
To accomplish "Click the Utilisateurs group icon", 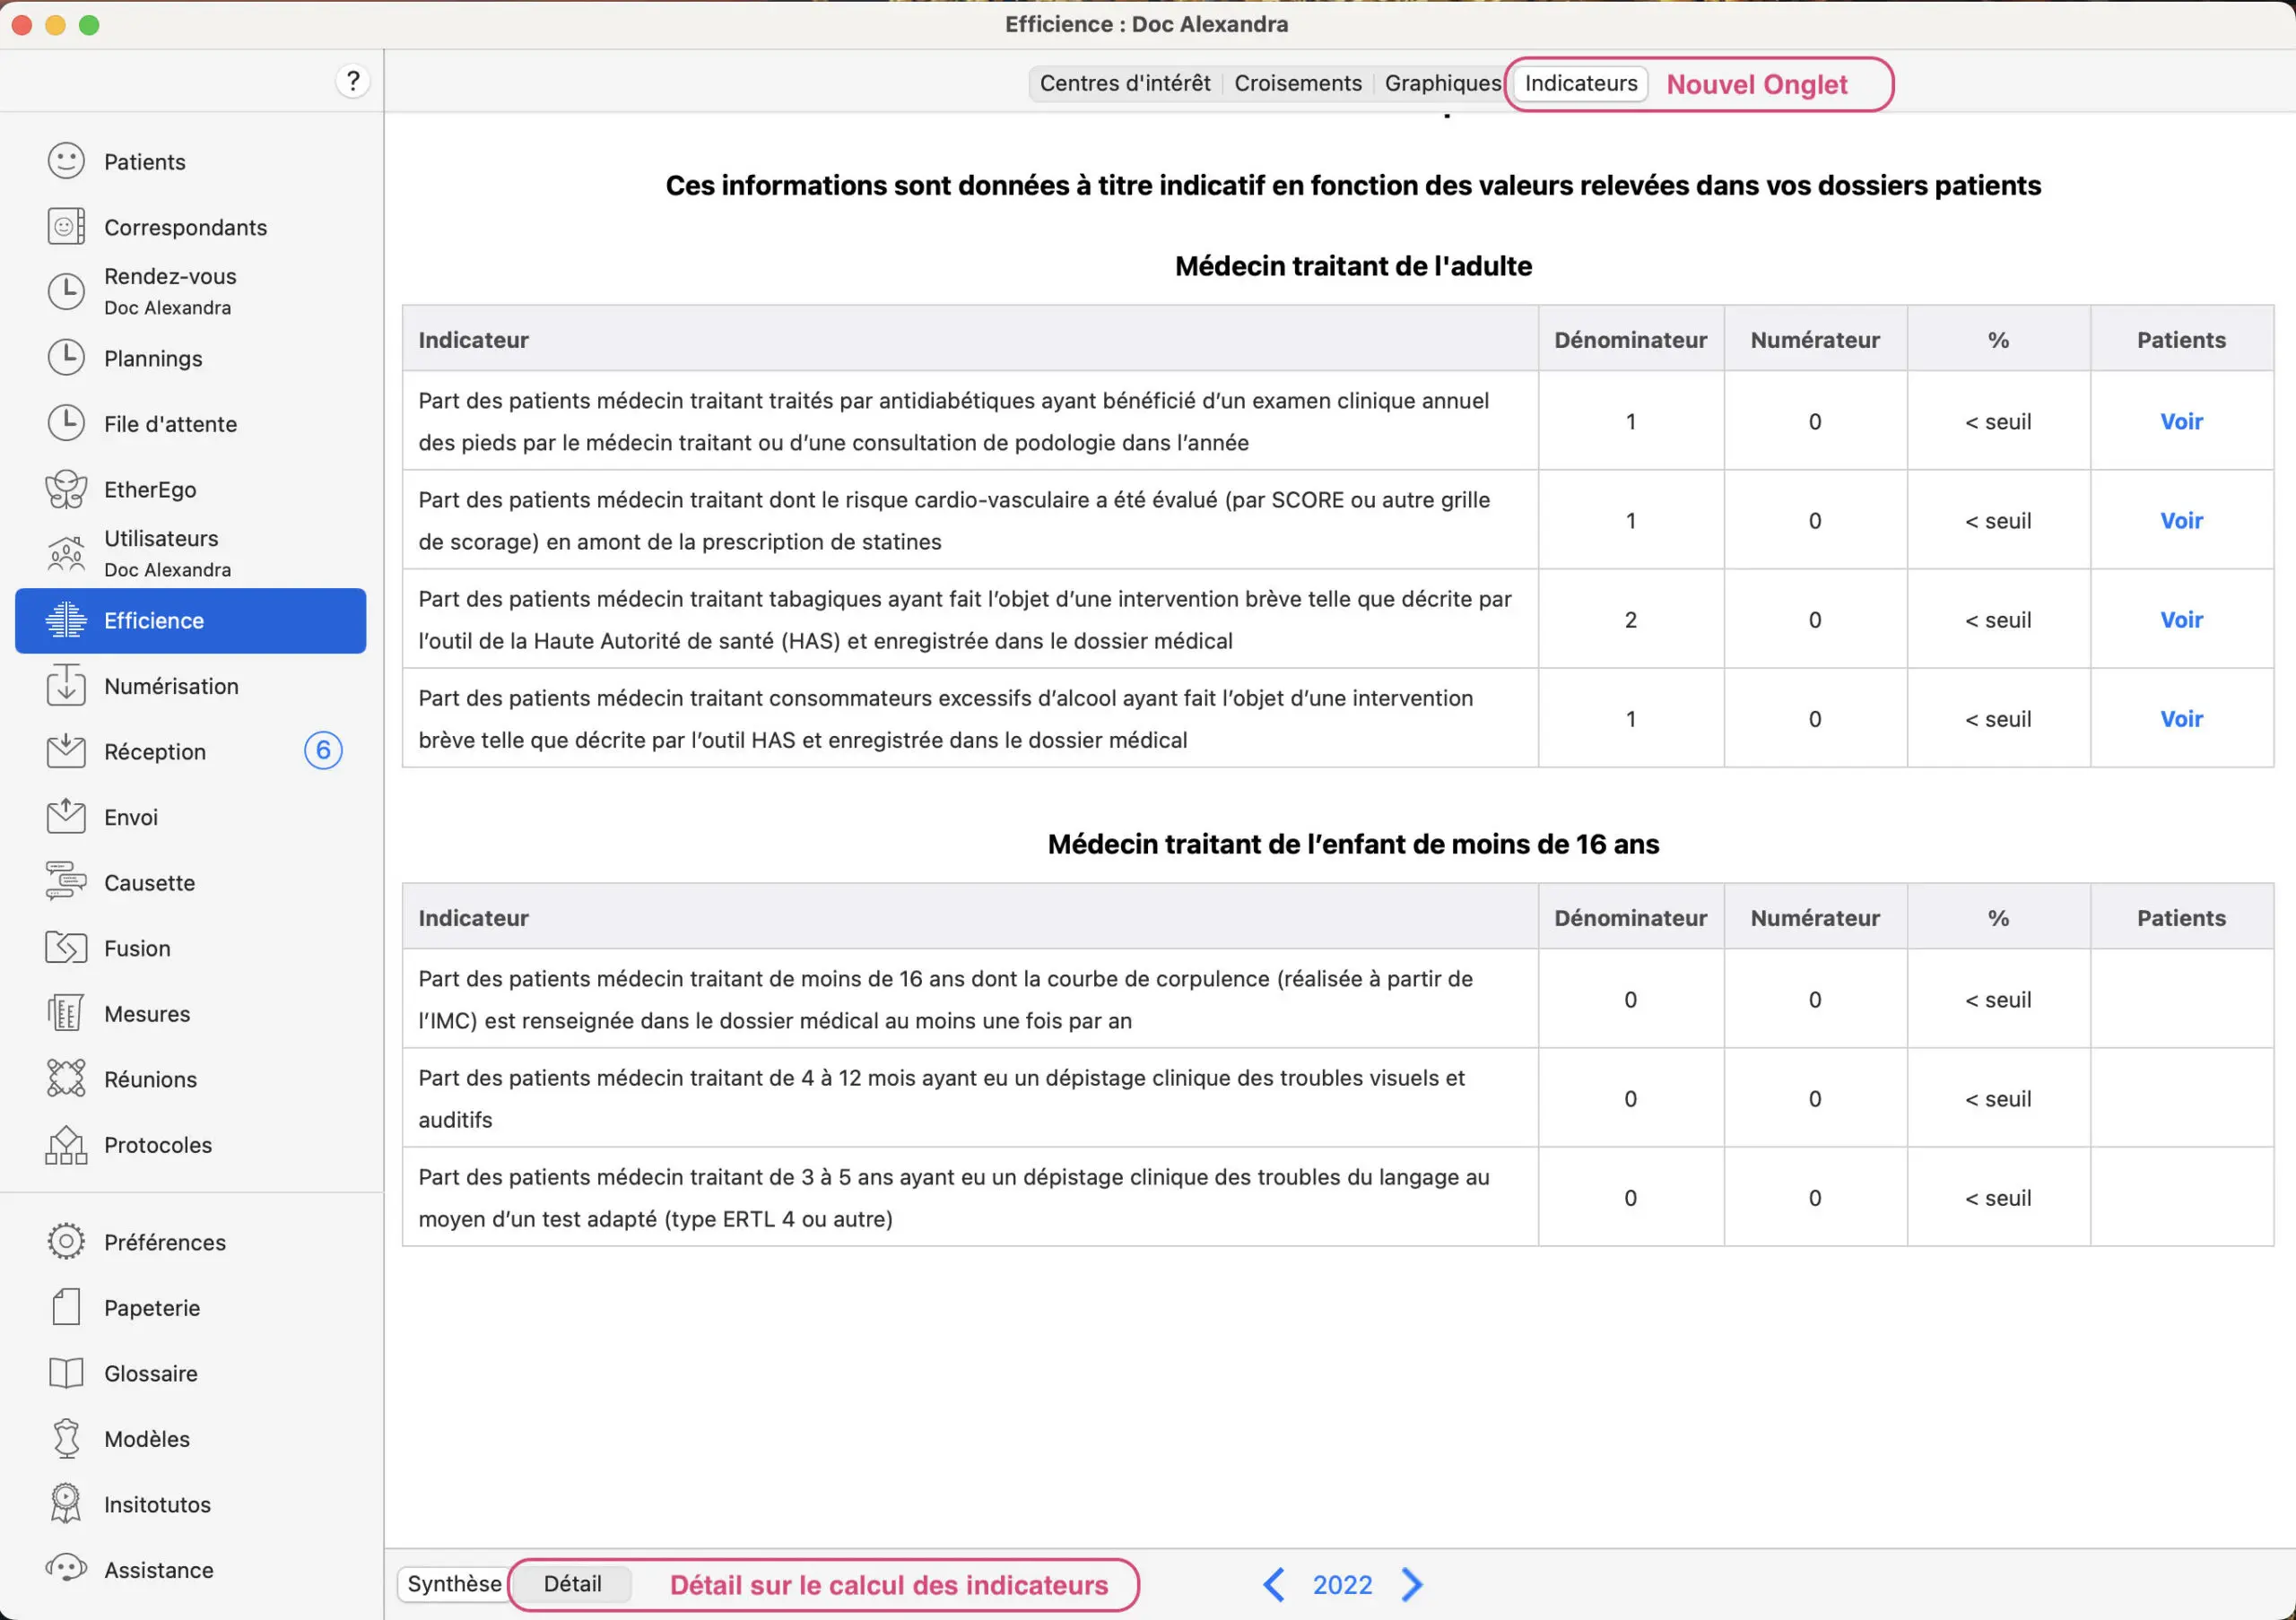I will coord(66,552).
